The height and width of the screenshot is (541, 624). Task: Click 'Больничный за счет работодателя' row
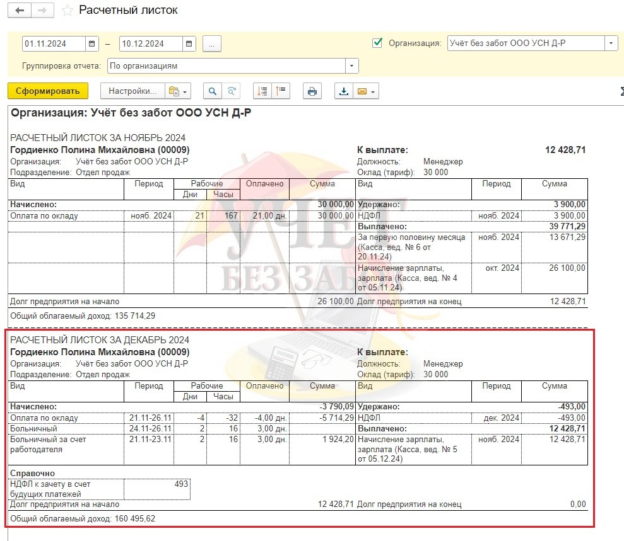pos(48,445)
